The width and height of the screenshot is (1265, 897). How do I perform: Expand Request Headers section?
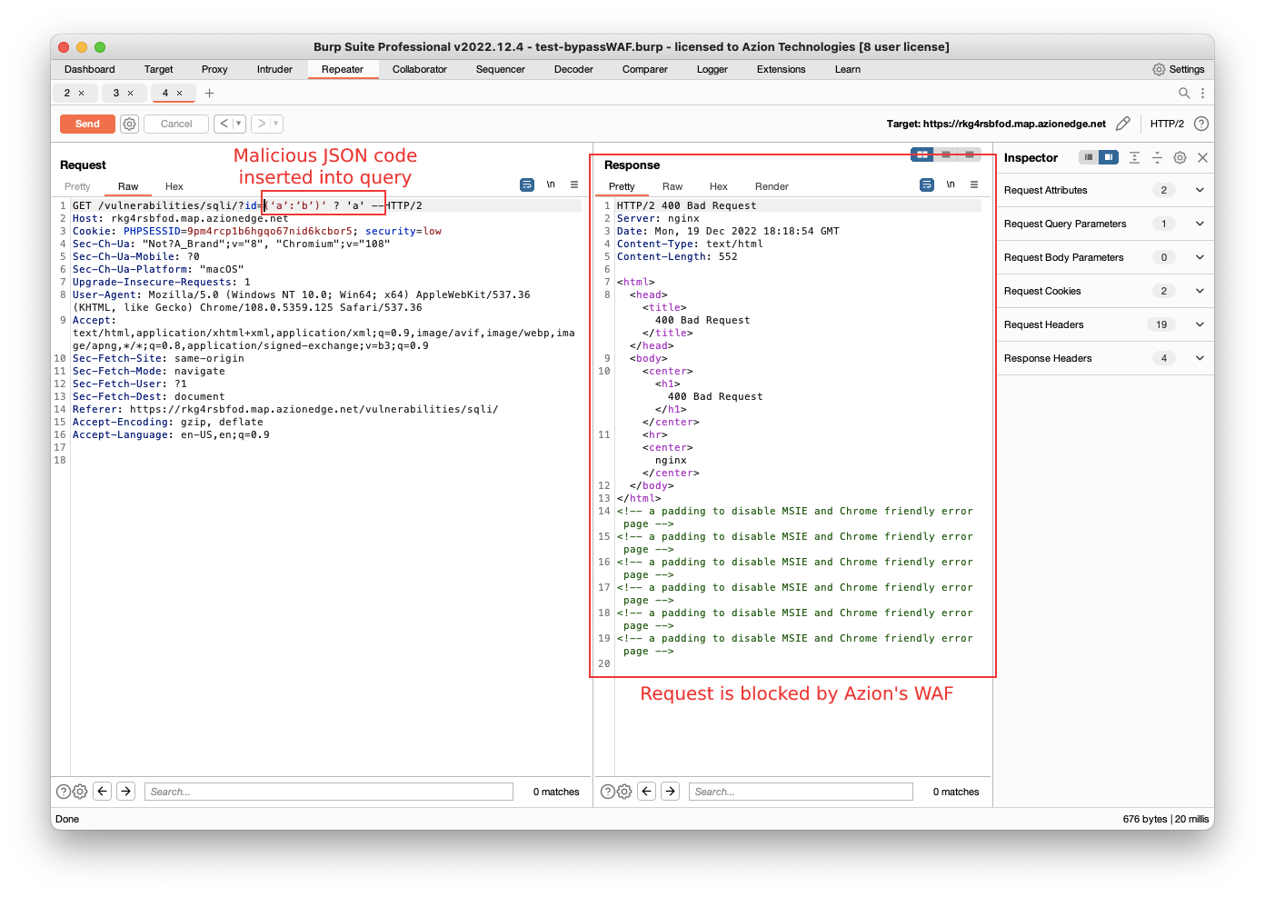pos(1200,324)
